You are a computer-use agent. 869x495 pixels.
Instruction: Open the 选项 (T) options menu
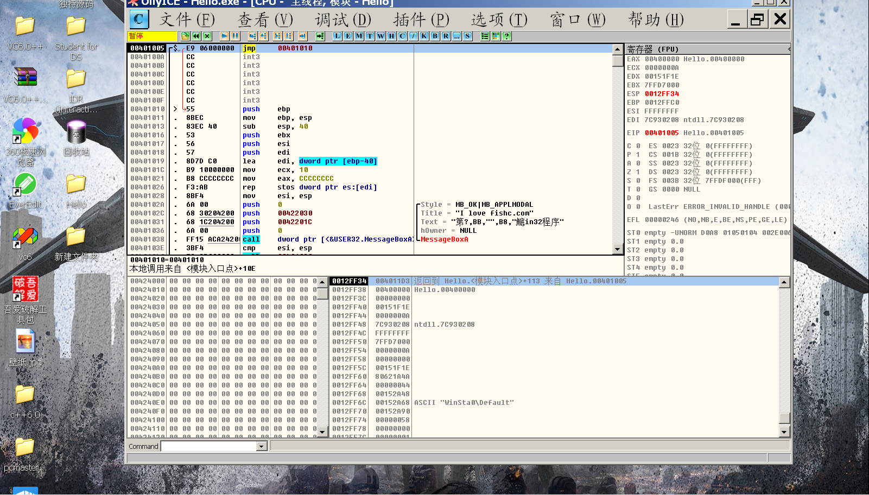point(499,20)
